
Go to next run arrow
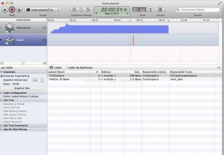point(127,14)
